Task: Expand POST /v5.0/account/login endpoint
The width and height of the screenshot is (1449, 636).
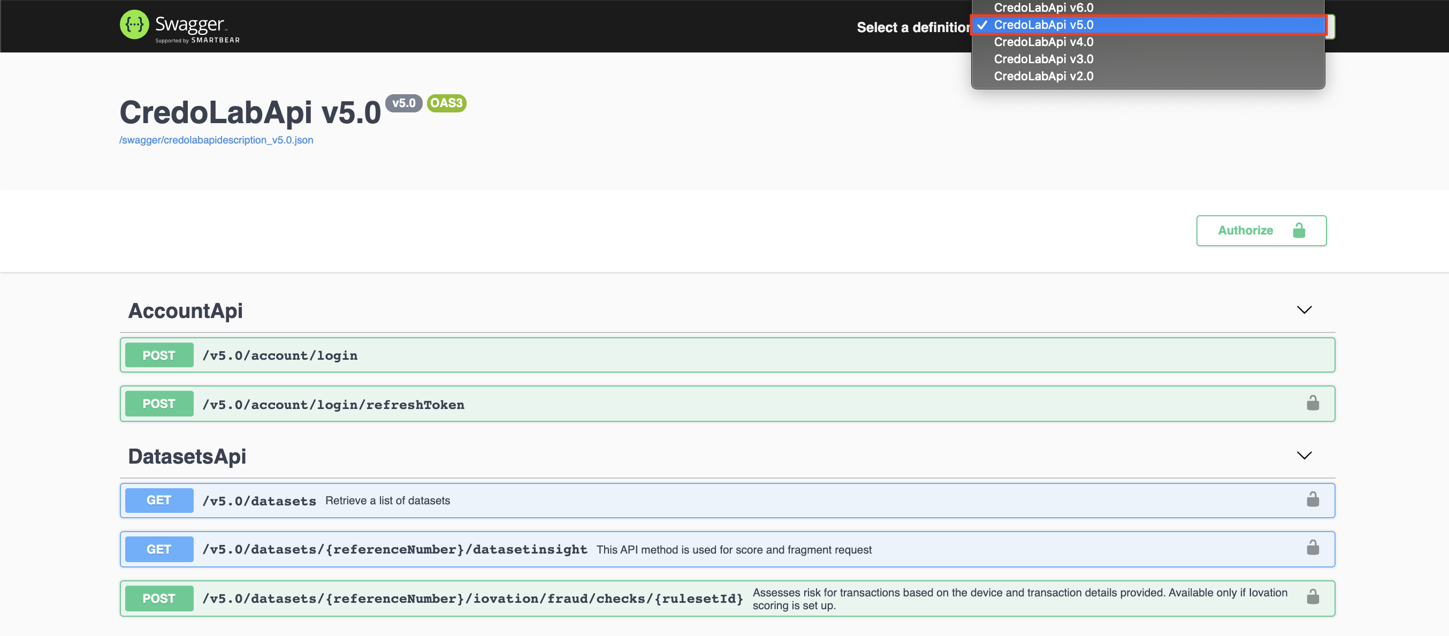Action: [x=727, y=355]
